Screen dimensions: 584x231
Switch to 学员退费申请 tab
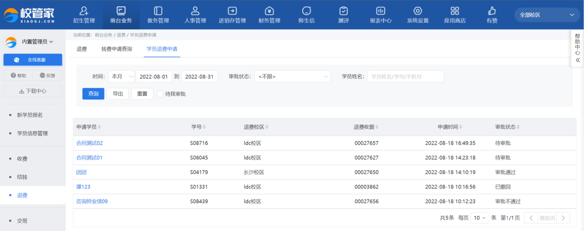162,49
